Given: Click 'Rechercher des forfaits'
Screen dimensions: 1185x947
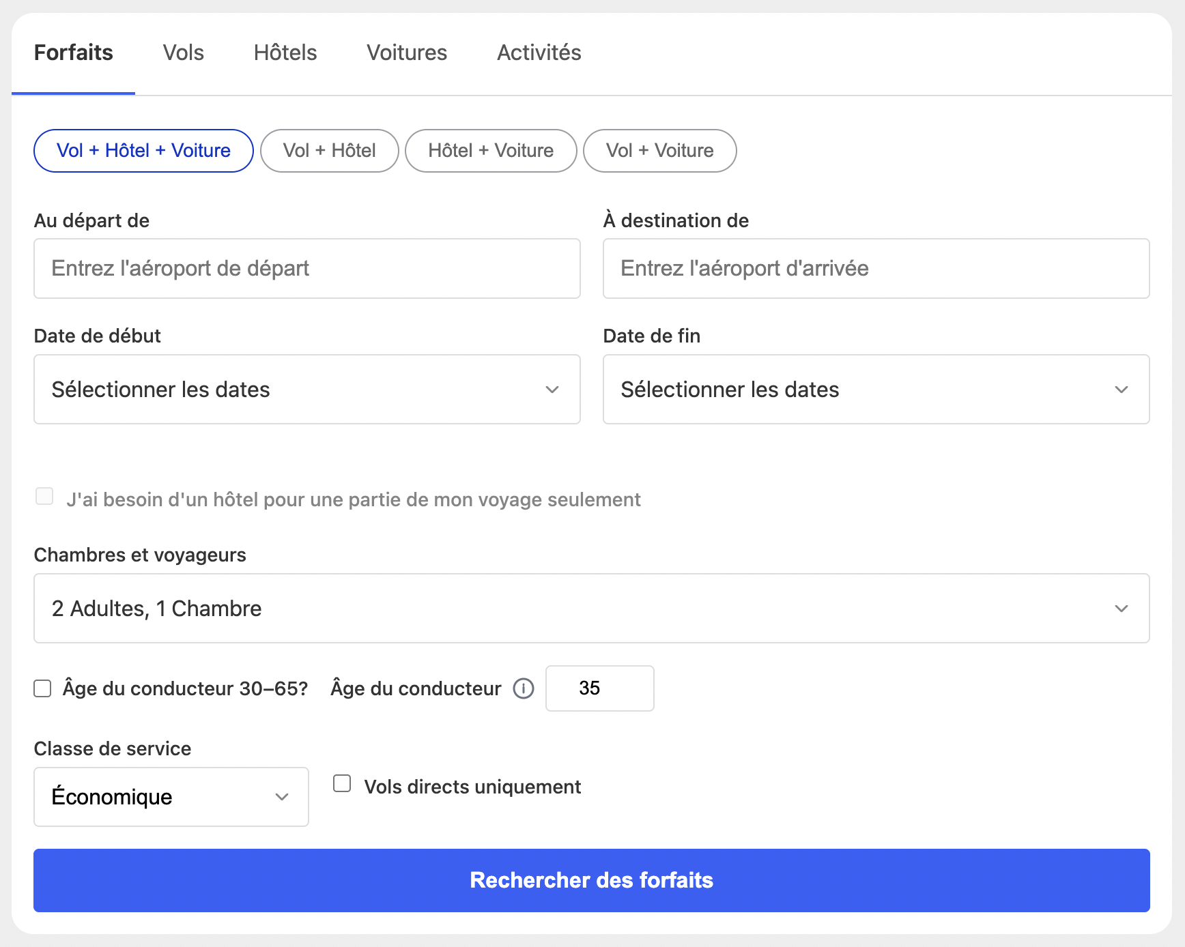Looking at the screenshot, I should pos(591,880).
